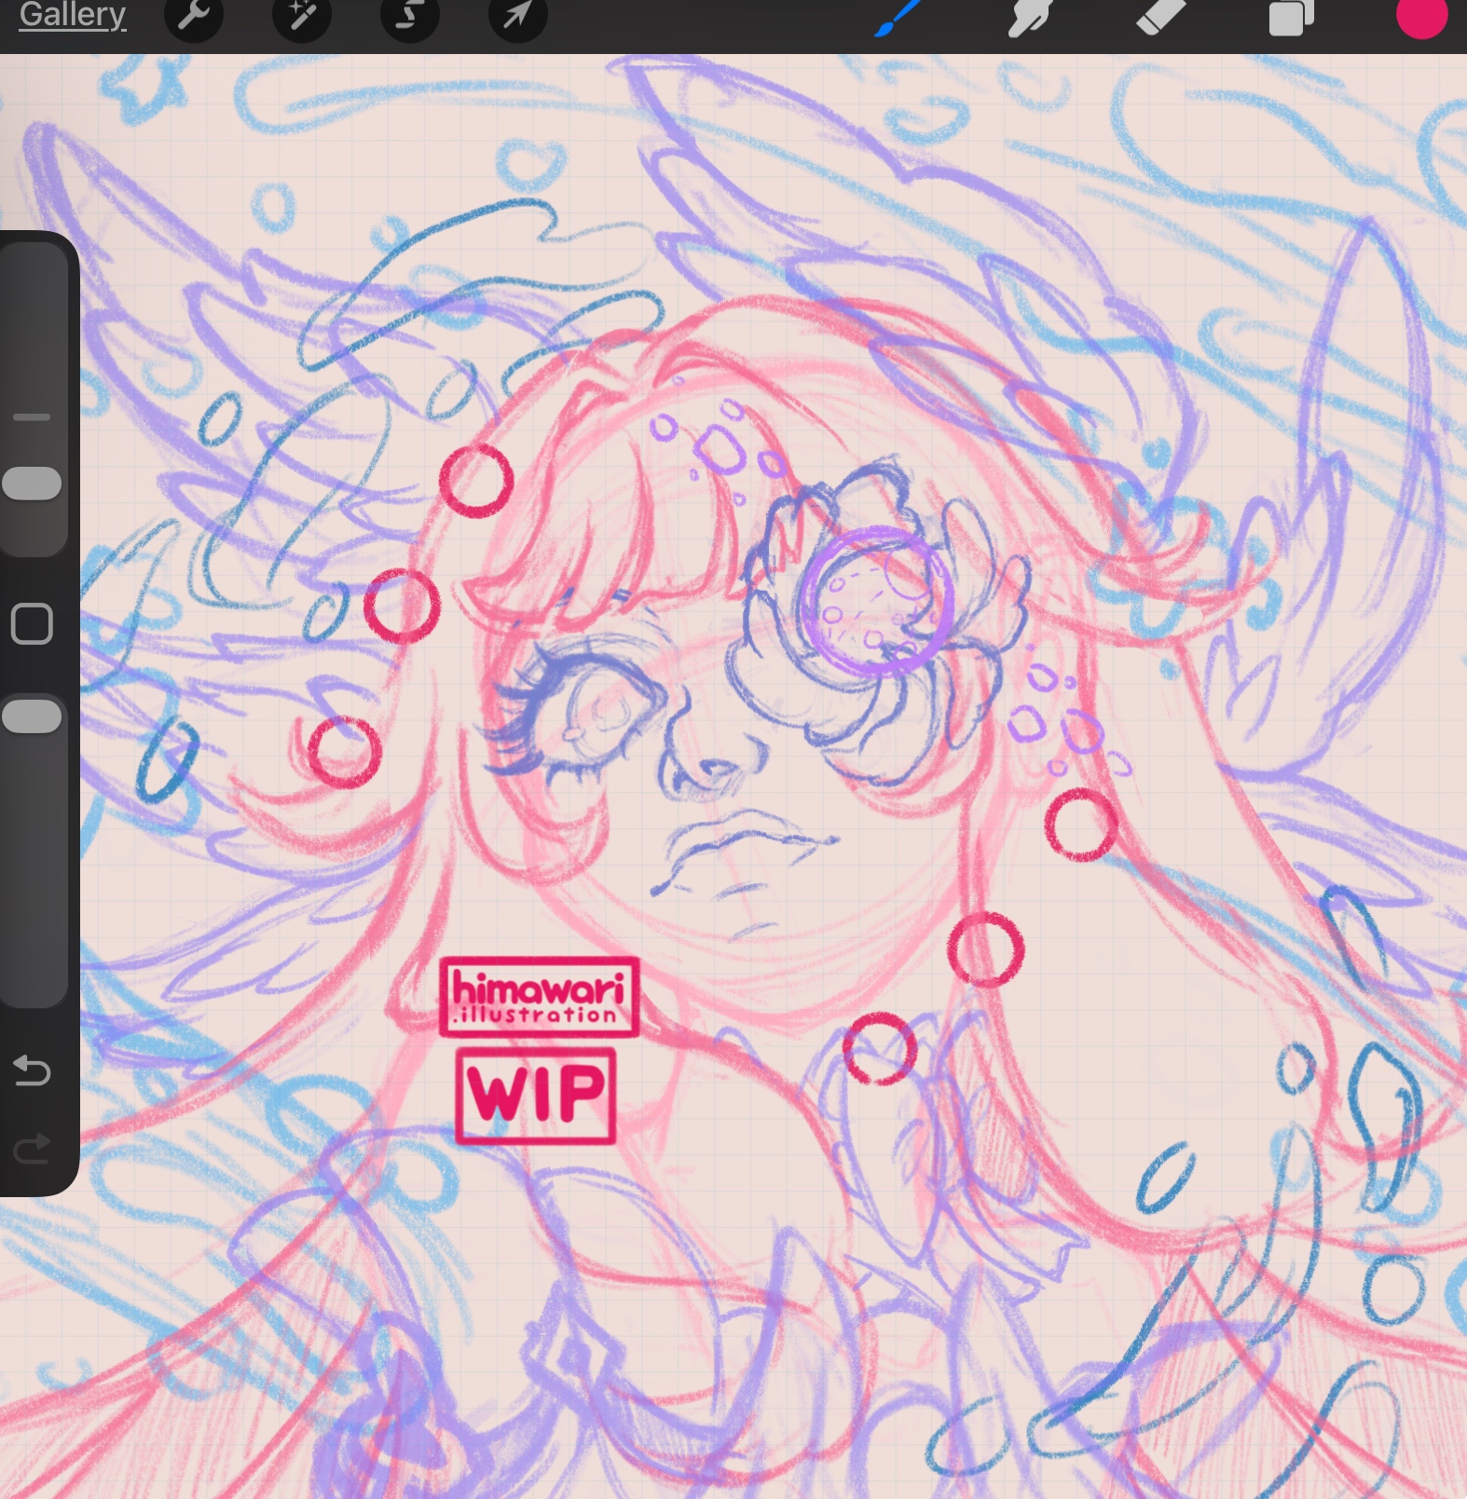Open the pink active color swatch
The image size is (1467, 1499).
pyautogui.click(x=1420, y=17)
